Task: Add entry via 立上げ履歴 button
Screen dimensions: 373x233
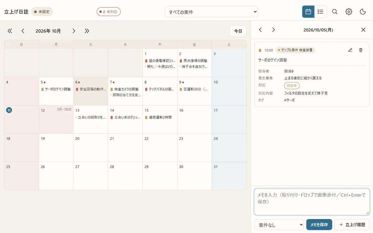Action: [x=352, y=225]
